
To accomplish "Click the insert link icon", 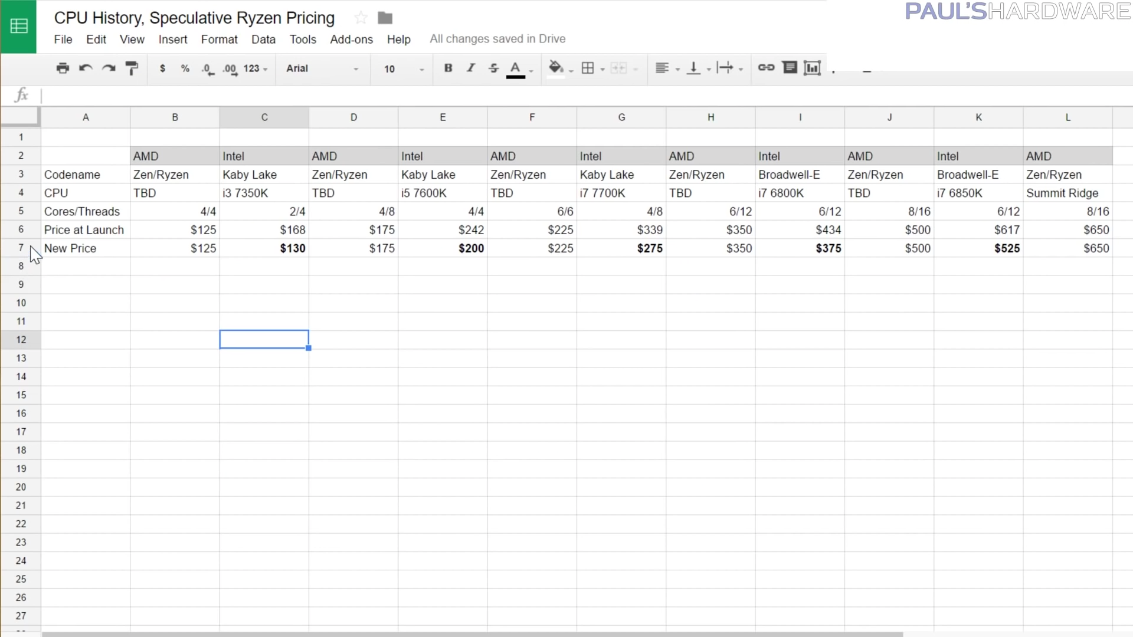I will 766,68.
